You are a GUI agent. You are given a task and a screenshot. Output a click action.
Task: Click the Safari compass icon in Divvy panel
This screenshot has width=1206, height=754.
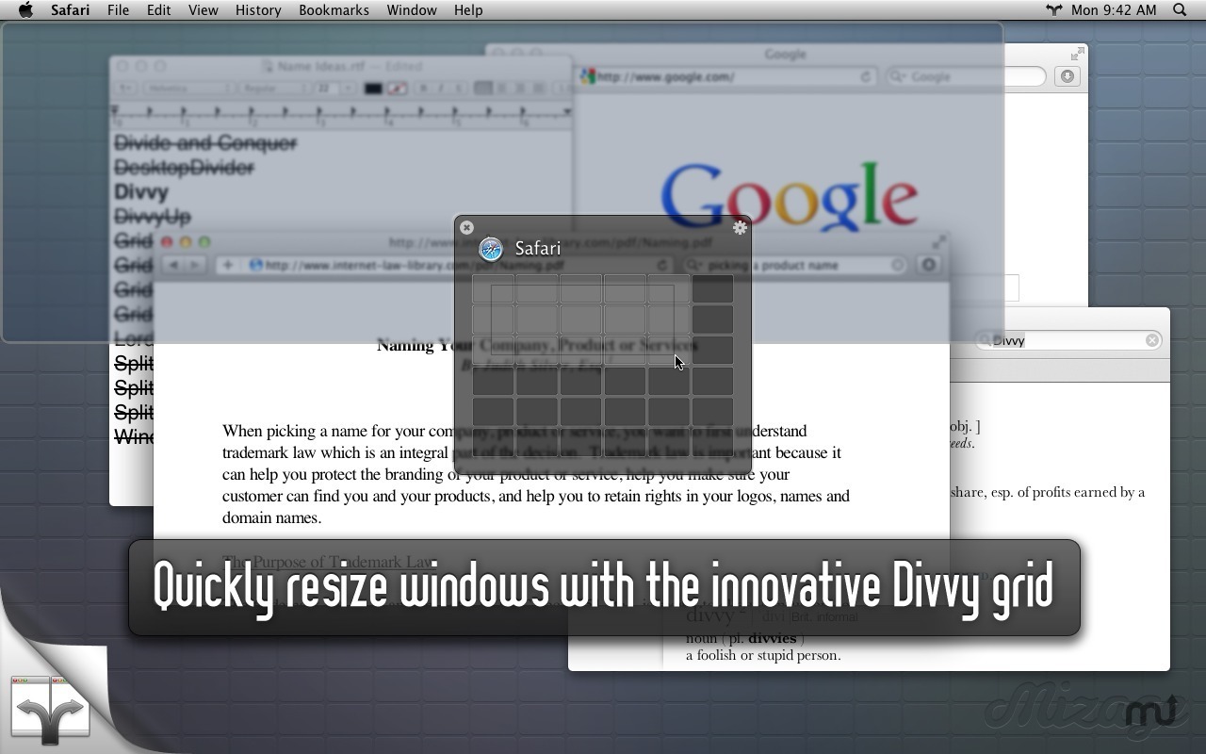point(491,249)
